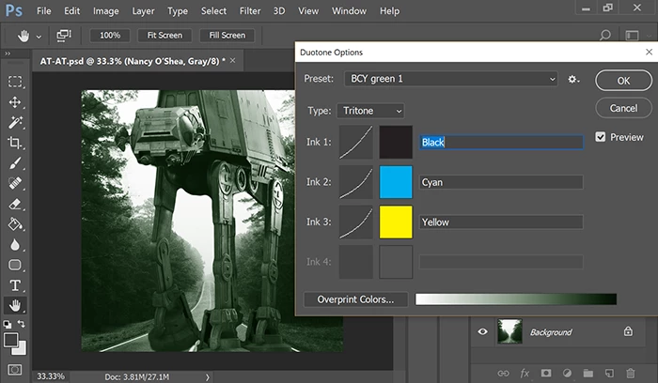Click the link layers icon
The width and height of the screenshot is (658, 383).
tap(503, 373)
